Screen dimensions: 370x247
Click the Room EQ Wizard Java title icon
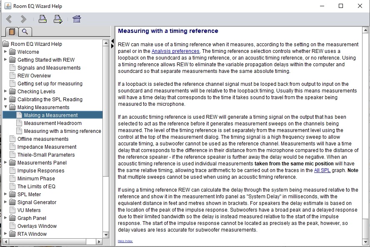8,6
